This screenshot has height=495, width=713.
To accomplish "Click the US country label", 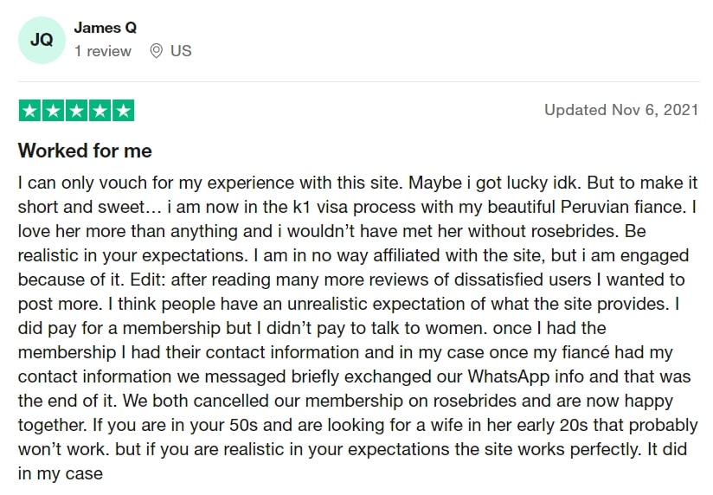I will [181, 51].
